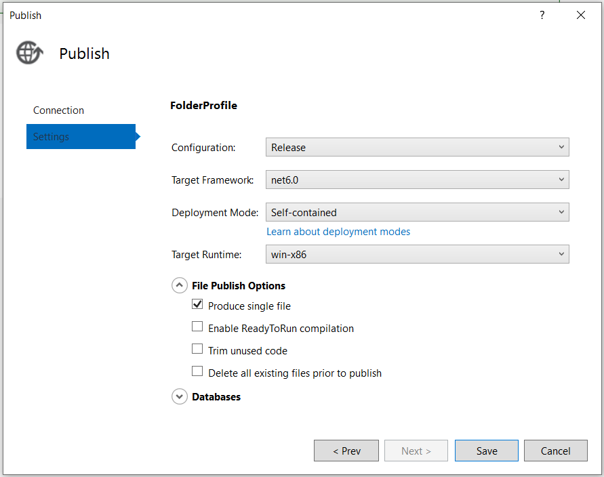604x477 pixels.
Task: Switch to the Connection step
Action: tap(58, 110)
